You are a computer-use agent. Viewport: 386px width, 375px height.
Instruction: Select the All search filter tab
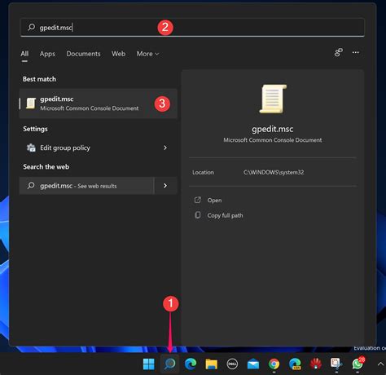(24, 54)
